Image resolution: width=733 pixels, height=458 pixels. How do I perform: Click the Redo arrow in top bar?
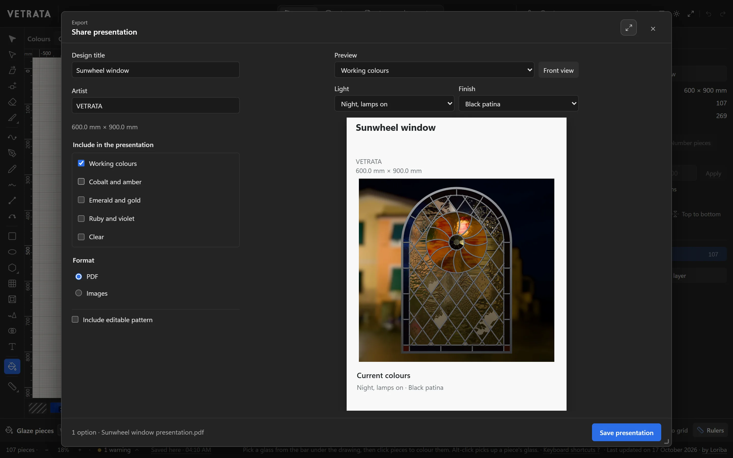(723, 14)
